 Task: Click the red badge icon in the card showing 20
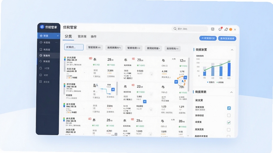point(133,59)
